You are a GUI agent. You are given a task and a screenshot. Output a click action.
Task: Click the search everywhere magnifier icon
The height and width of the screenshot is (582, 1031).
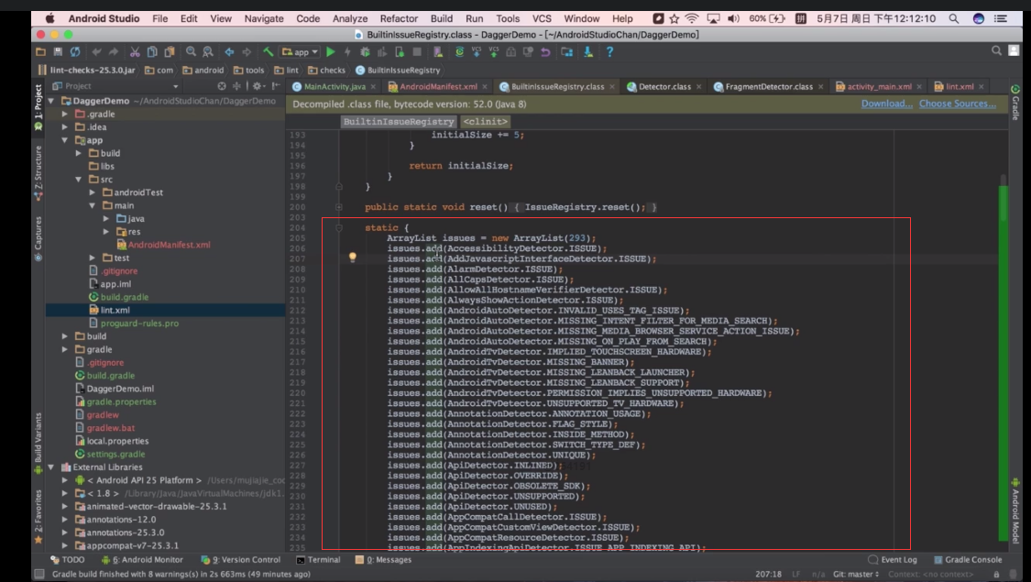(x=996, y=50)
